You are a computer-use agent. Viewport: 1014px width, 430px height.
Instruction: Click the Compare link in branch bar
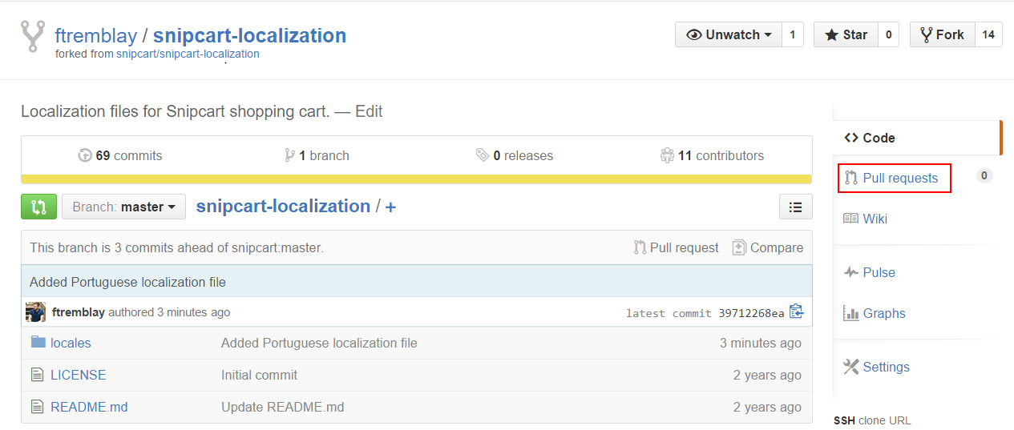(x=768, y=247)
